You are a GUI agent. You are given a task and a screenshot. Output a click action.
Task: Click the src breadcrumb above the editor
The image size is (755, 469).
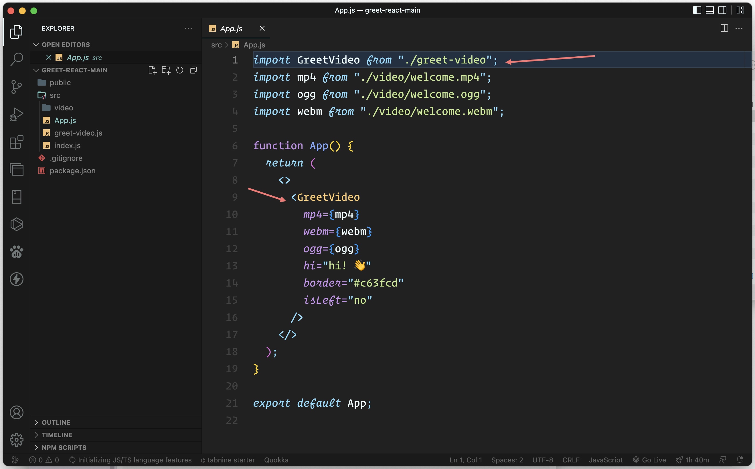click(216, 45)
